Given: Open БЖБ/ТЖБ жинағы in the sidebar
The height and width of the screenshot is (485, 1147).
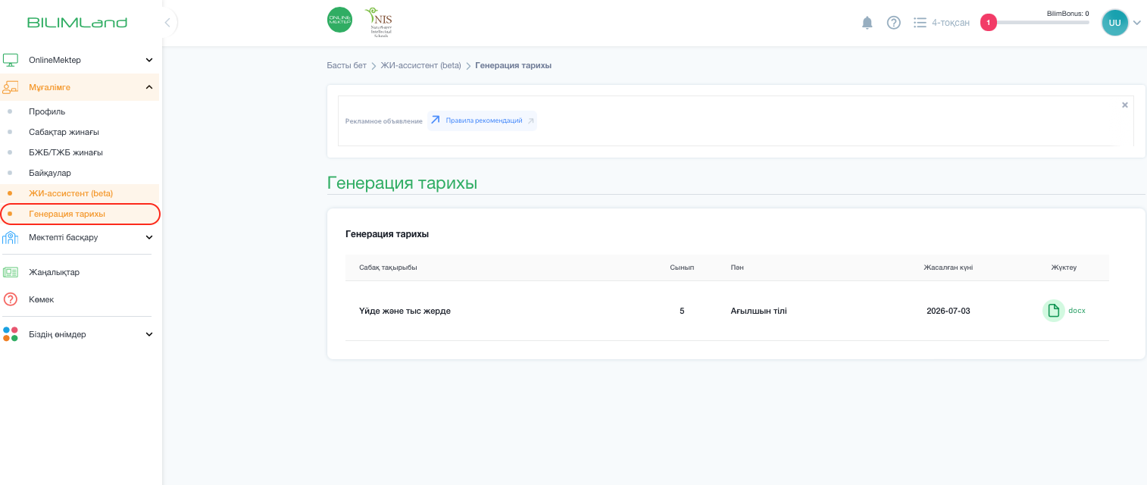Looking at the screenshot, I should pos(66,152).
